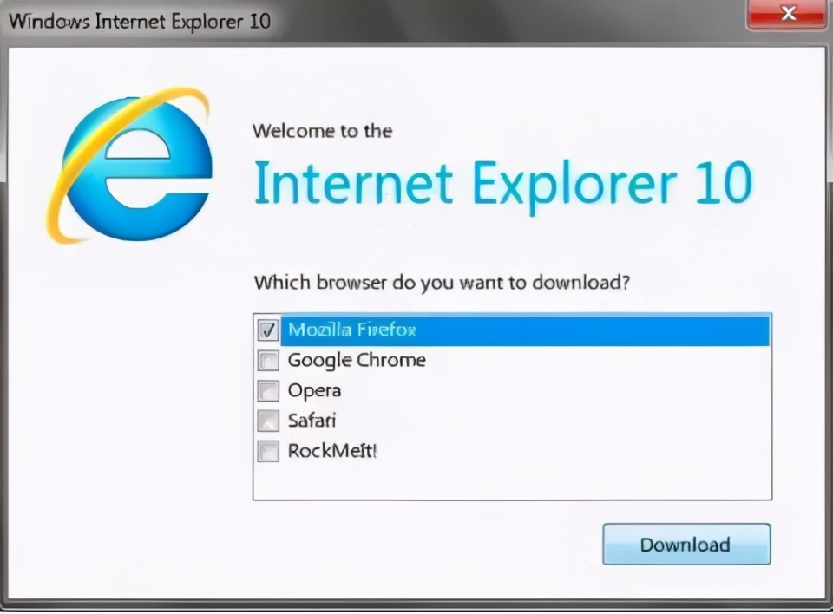Click the Internet Explorer logo
Screen dimensions: 833x614
point(129,165)
